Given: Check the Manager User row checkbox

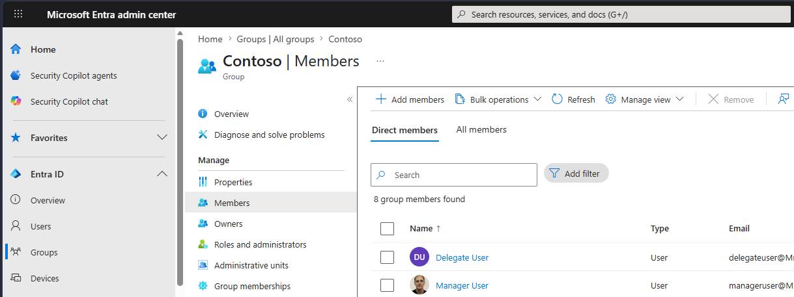Looking at the screenshot, I should 387,285.
